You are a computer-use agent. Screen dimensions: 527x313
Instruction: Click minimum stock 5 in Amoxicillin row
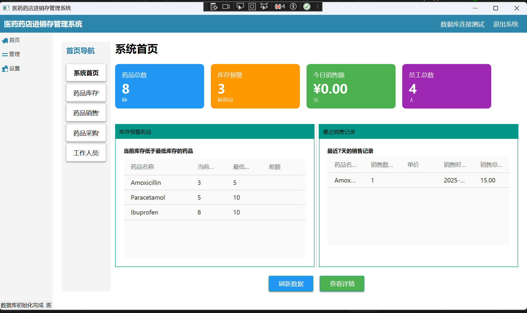point(235,183)
